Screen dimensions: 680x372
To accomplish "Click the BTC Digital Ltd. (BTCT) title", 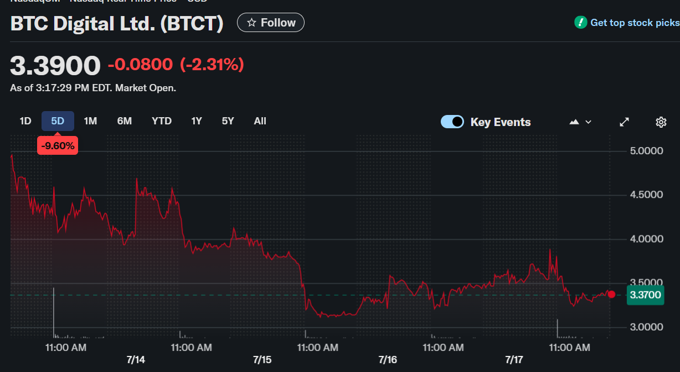I will click(x=117, y=23).
